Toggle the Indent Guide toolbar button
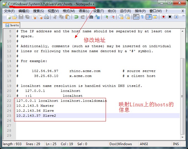This screenshot has width=188, height=149. (x=149, y=17)
